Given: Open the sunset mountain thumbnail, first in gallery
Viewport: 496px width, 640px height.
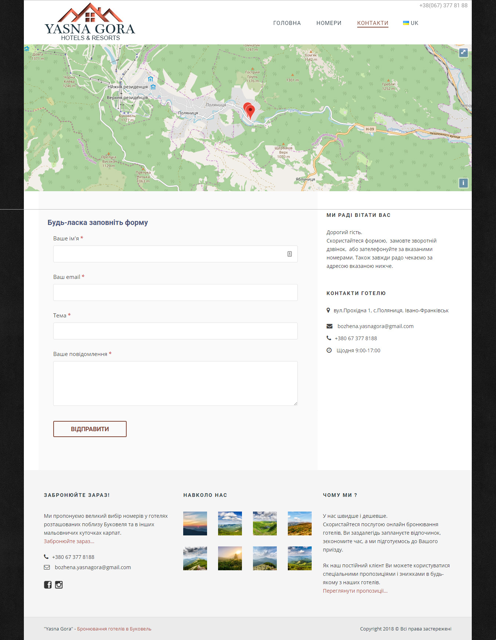Looking at the screenshot, I should (x=195, y=523).
